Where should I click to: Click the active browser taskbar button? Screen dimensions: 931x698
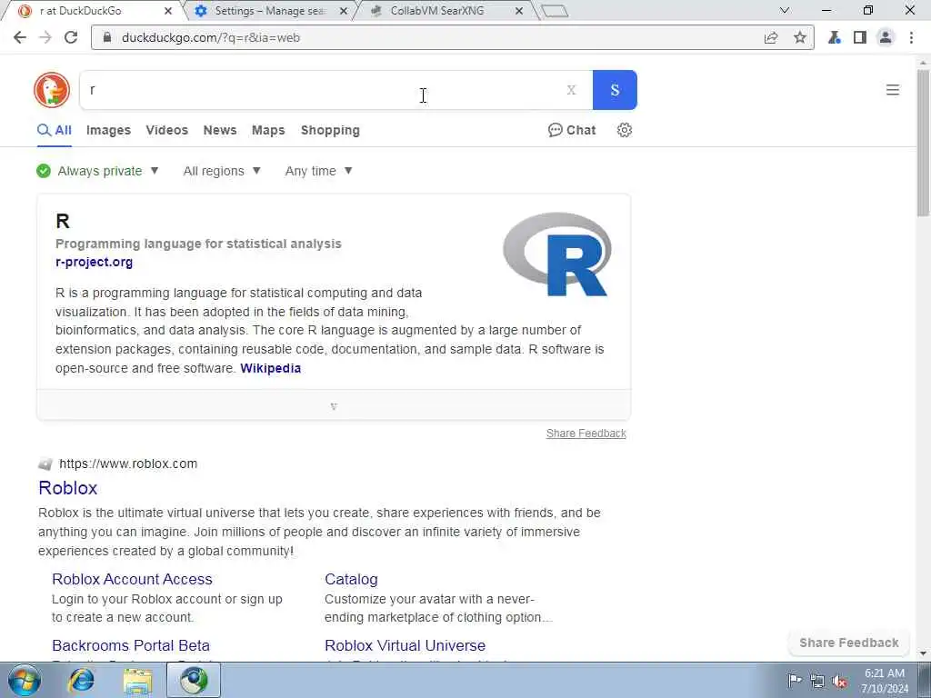[x=194, y=680]
